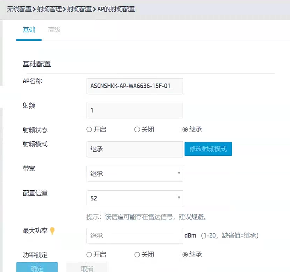Click the AP名称 input field
Screen dimensions: 290x272
click(135, 86)
